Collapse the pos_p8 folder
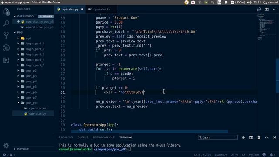 pyautogui.click(x=18, y=103)
